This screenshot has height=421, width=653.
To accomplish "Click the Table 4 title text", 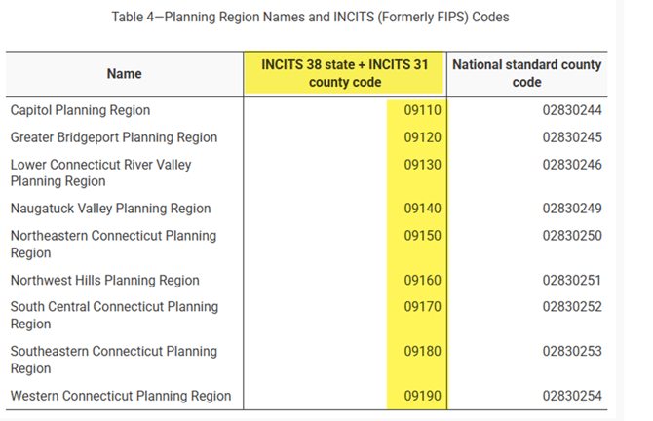I will (310, 18).
